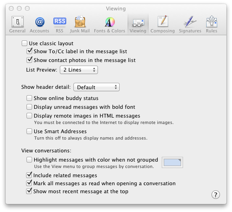The image size is (232, 212).
Task: Uncheck Show most recent message at the top
Action: [x=29, y=191]
